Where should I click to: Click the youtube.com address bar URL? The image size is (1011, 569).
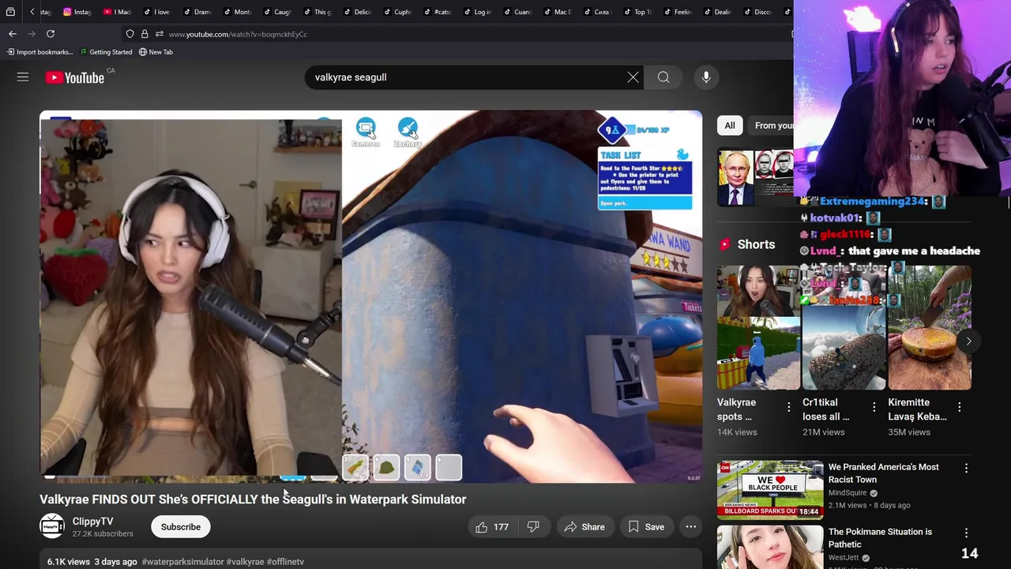tap(238, 34)
